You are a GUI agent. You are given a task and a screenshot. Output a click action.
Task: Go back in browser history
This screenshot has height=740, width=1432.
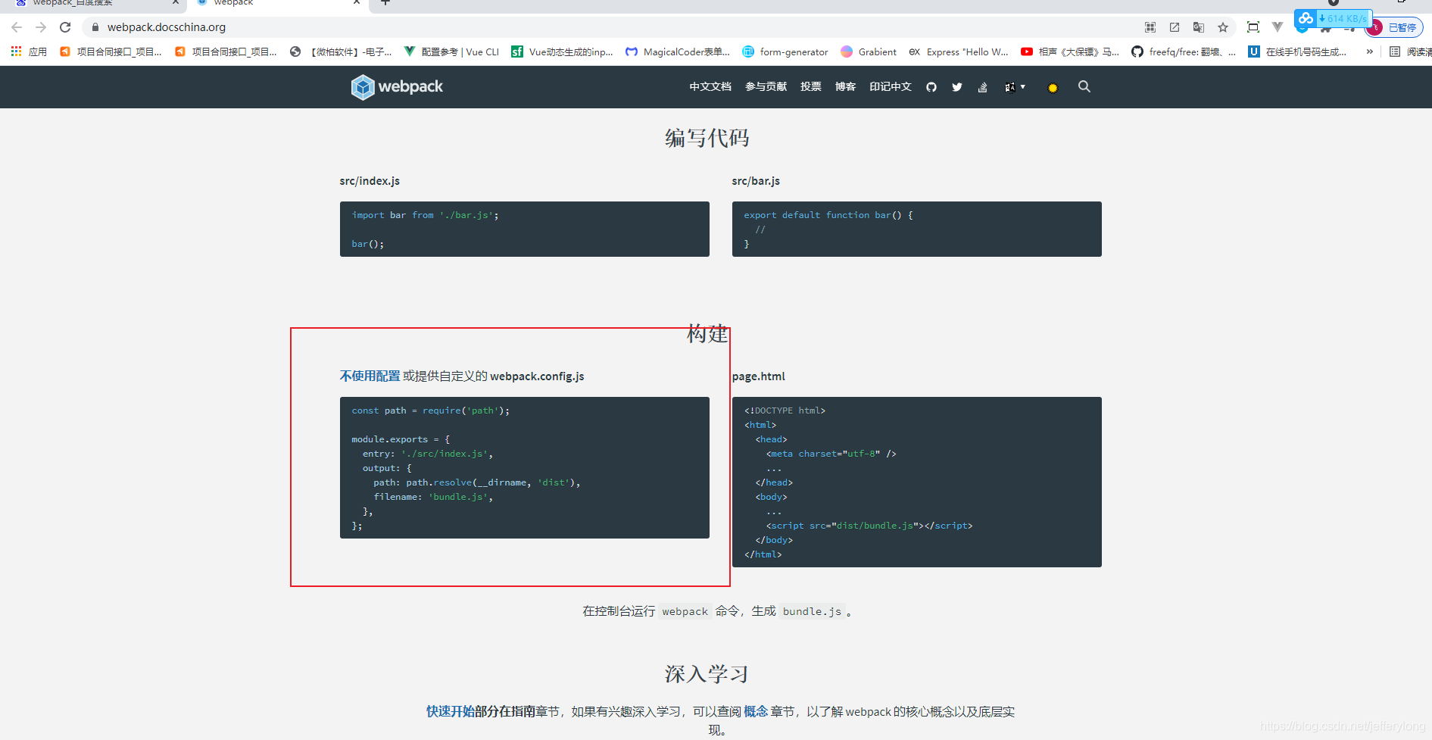tap(17, 27)
